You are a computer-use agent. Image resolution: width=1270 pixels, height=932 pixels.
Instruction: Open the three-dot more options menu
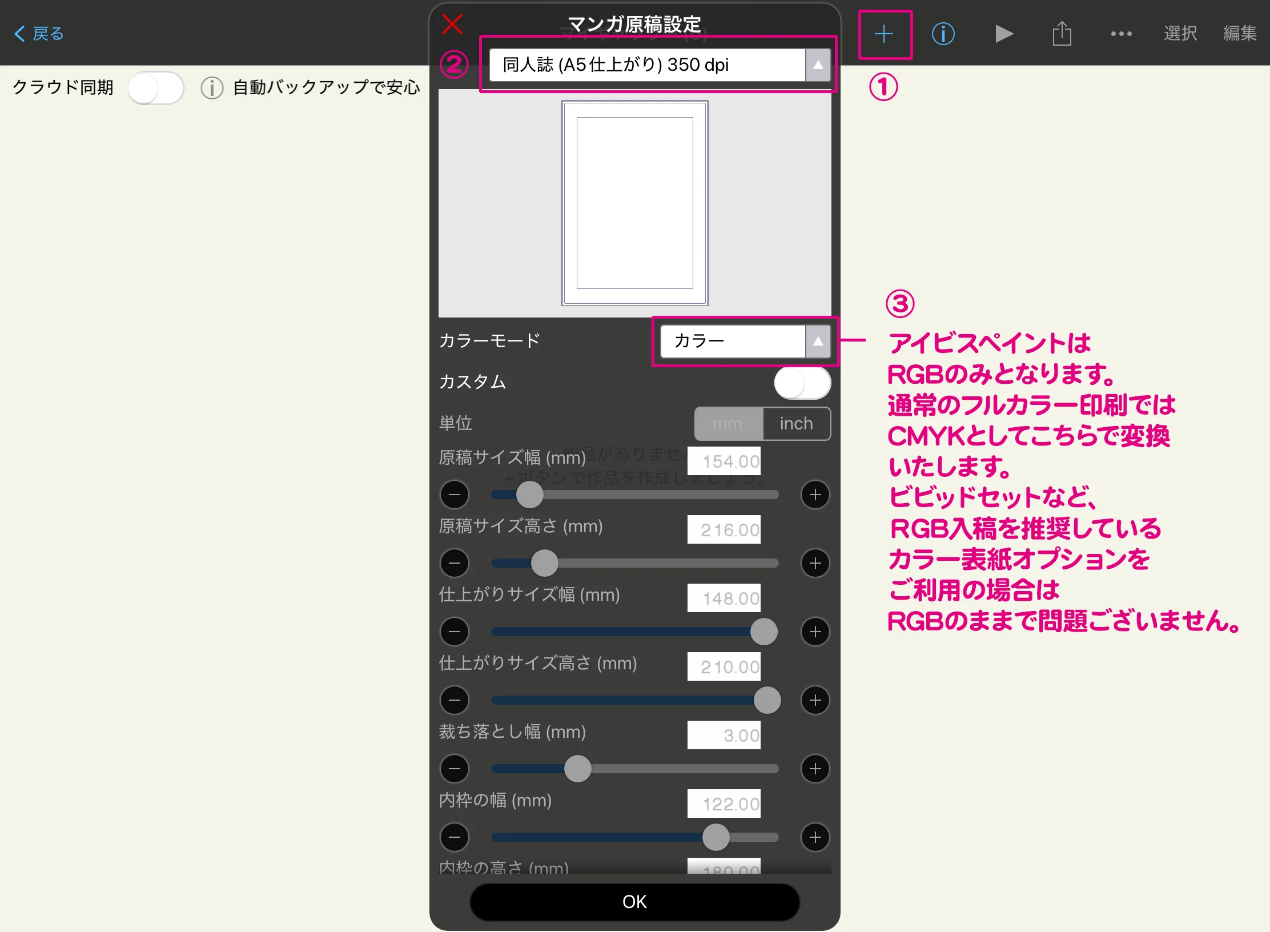pos(1121,34)
